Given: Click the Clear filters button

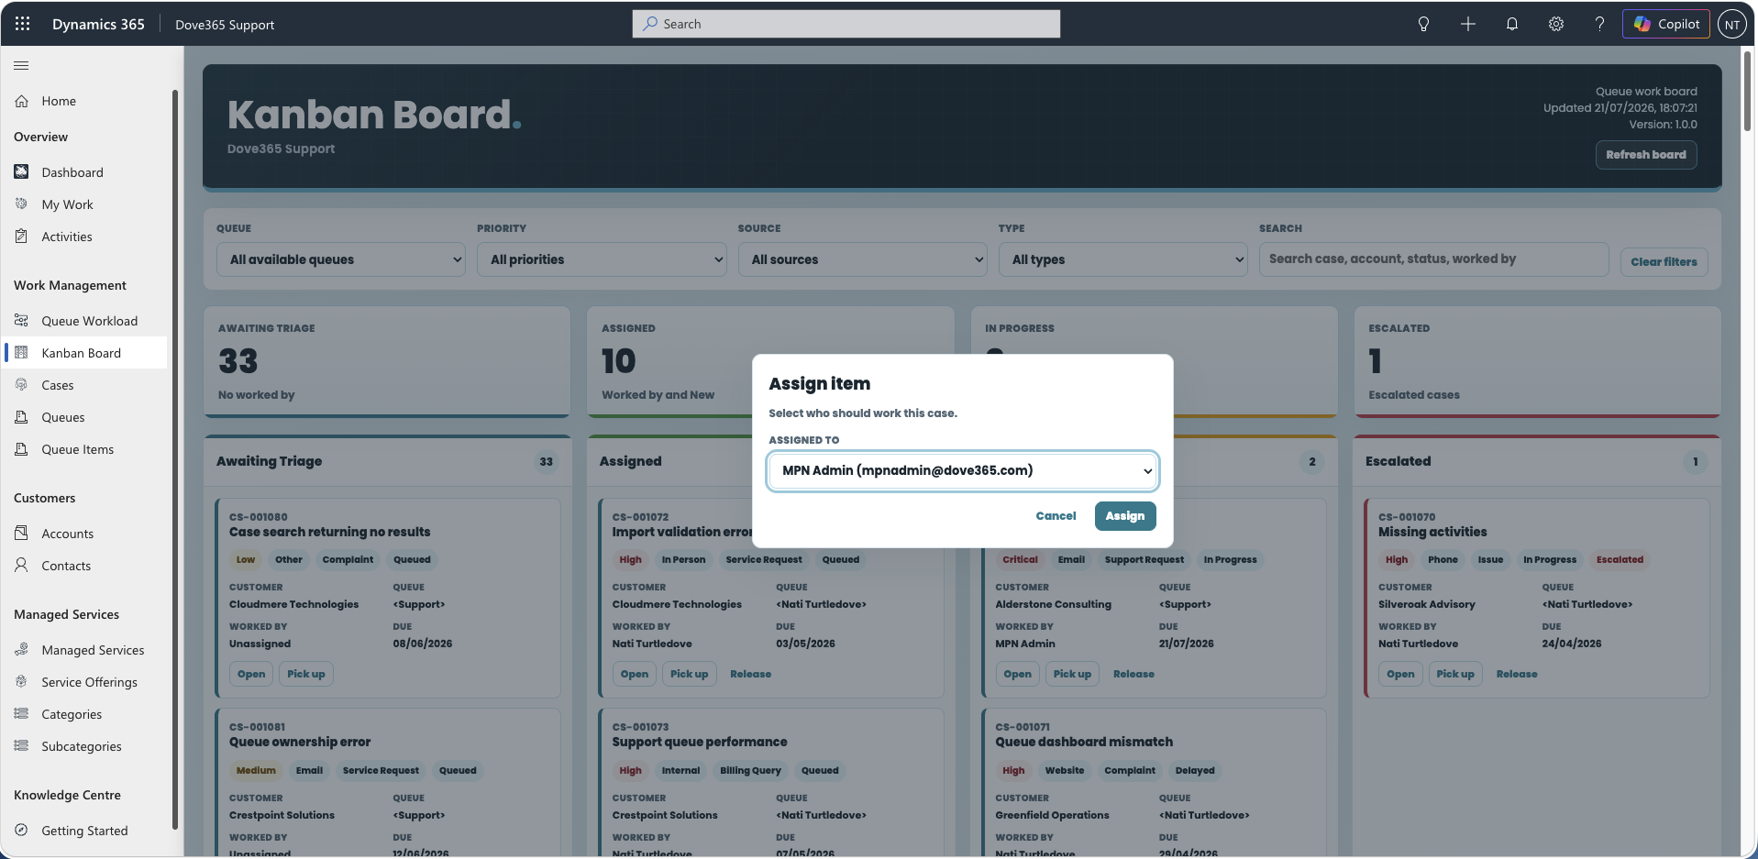Looking at the screenshot, I should pos(1664,262).
